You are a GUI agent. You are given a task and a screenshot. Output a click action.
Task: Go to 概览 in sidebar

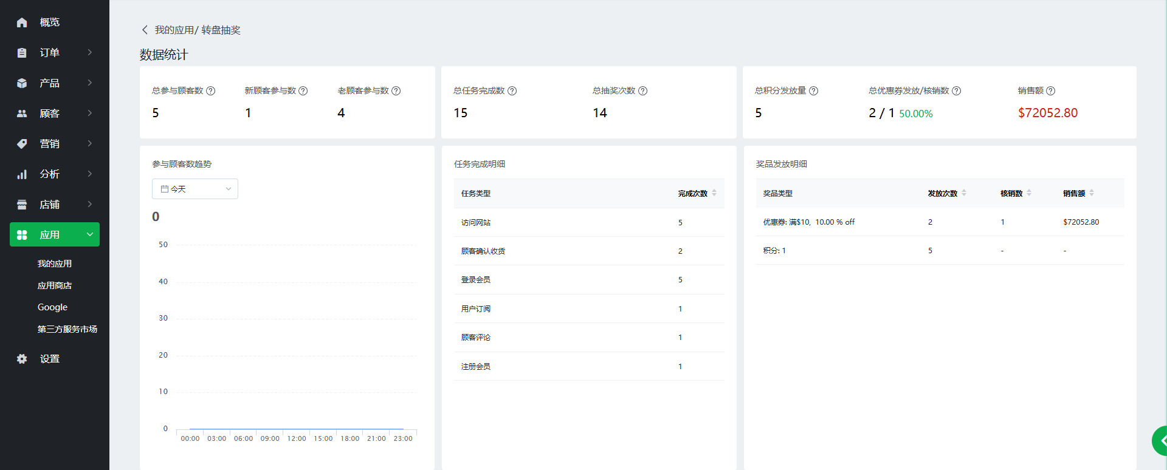pos(49,22)
